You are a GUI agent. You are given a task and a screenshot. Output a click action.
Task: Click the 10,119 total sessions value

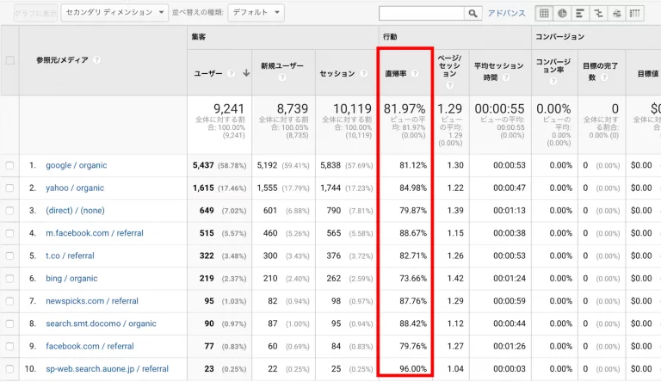(x=352, y=108)
